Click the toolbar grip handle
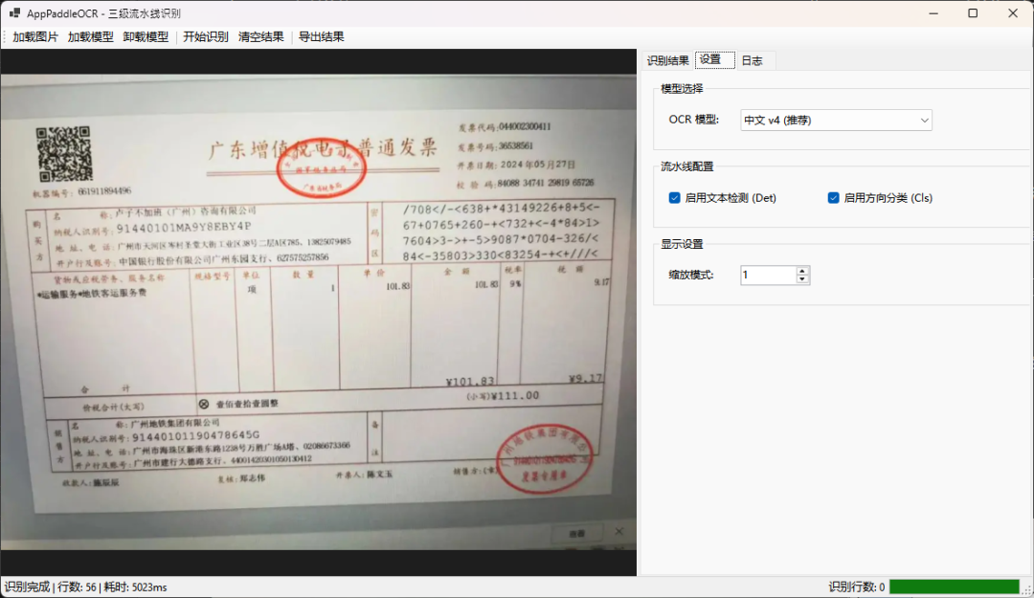This screenshot has height=598, width=1034. click(6, 37)
